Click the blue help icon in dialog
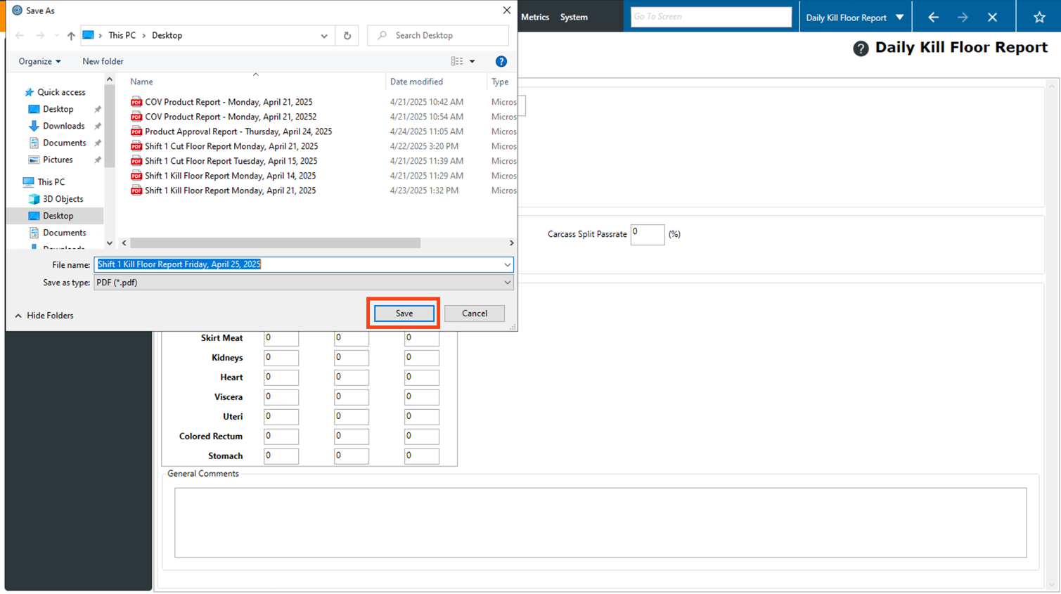The image size is (1061, 594). [x=501, y=61]
